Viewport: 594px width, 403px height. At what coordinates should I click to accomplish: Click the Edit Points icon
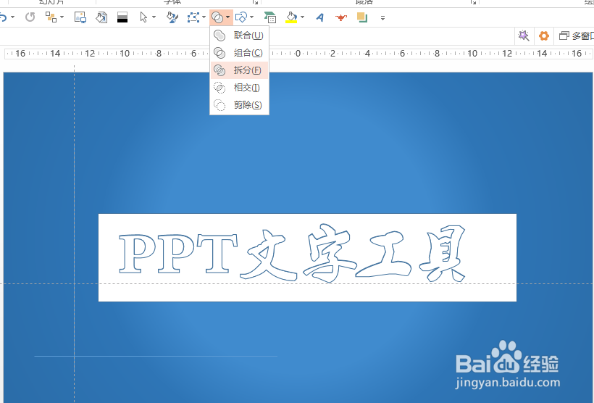[x=193, y=17]
